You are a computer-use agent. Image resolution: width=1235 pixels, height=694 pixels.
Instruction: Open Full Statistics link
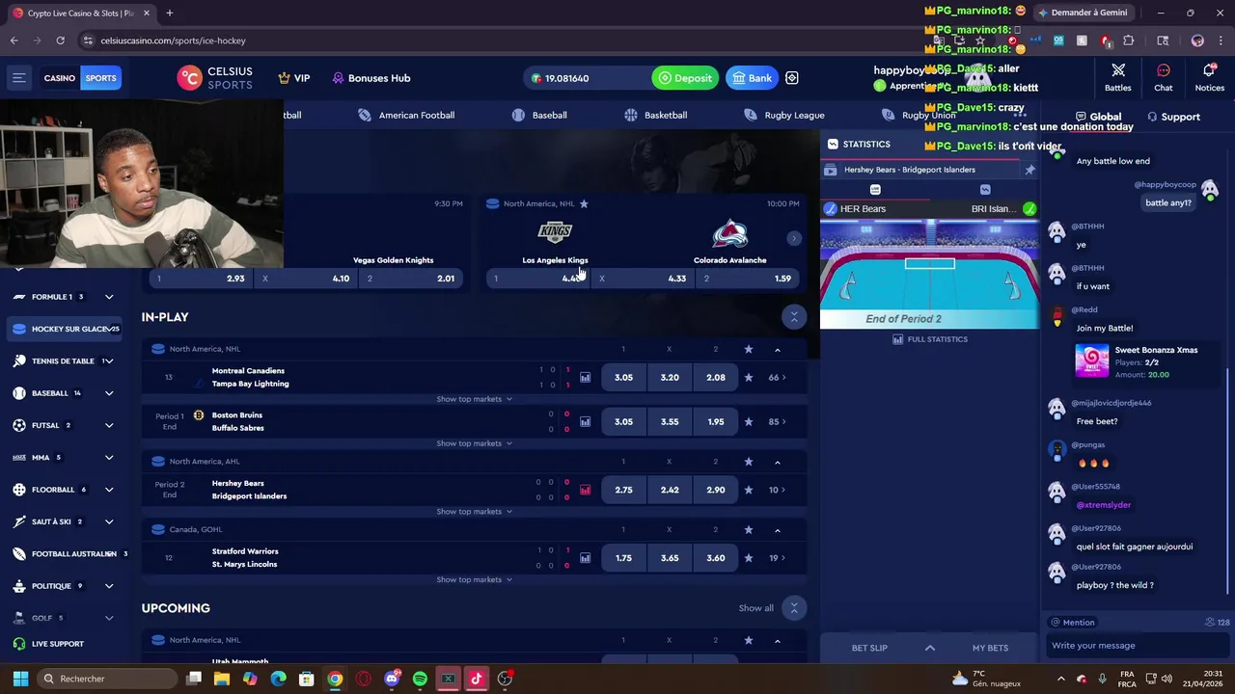(x=930, y=339)
